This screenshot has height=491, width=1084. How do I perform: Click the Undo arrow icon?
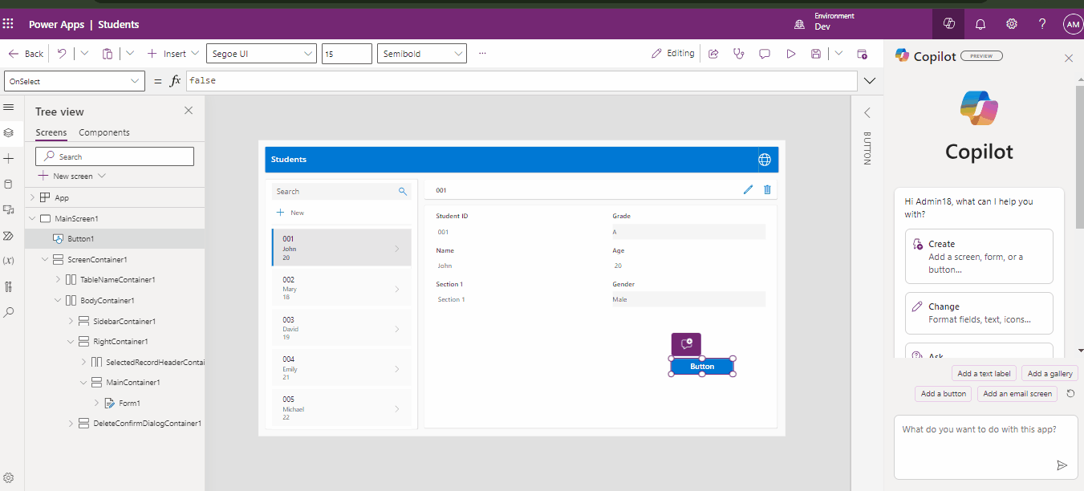click(x=62, y=54)
